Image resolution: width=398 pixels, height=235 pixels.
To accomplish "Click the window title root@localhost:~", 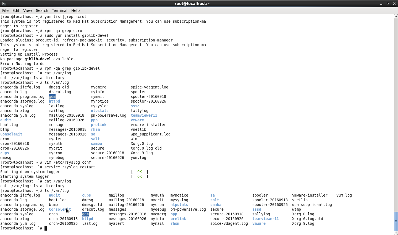I will 192,4.
